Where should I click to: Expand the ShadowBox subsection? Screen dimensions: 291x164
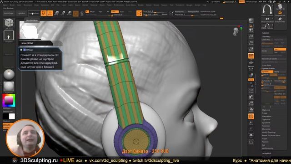pyautogui.click(x=266, y=117)
